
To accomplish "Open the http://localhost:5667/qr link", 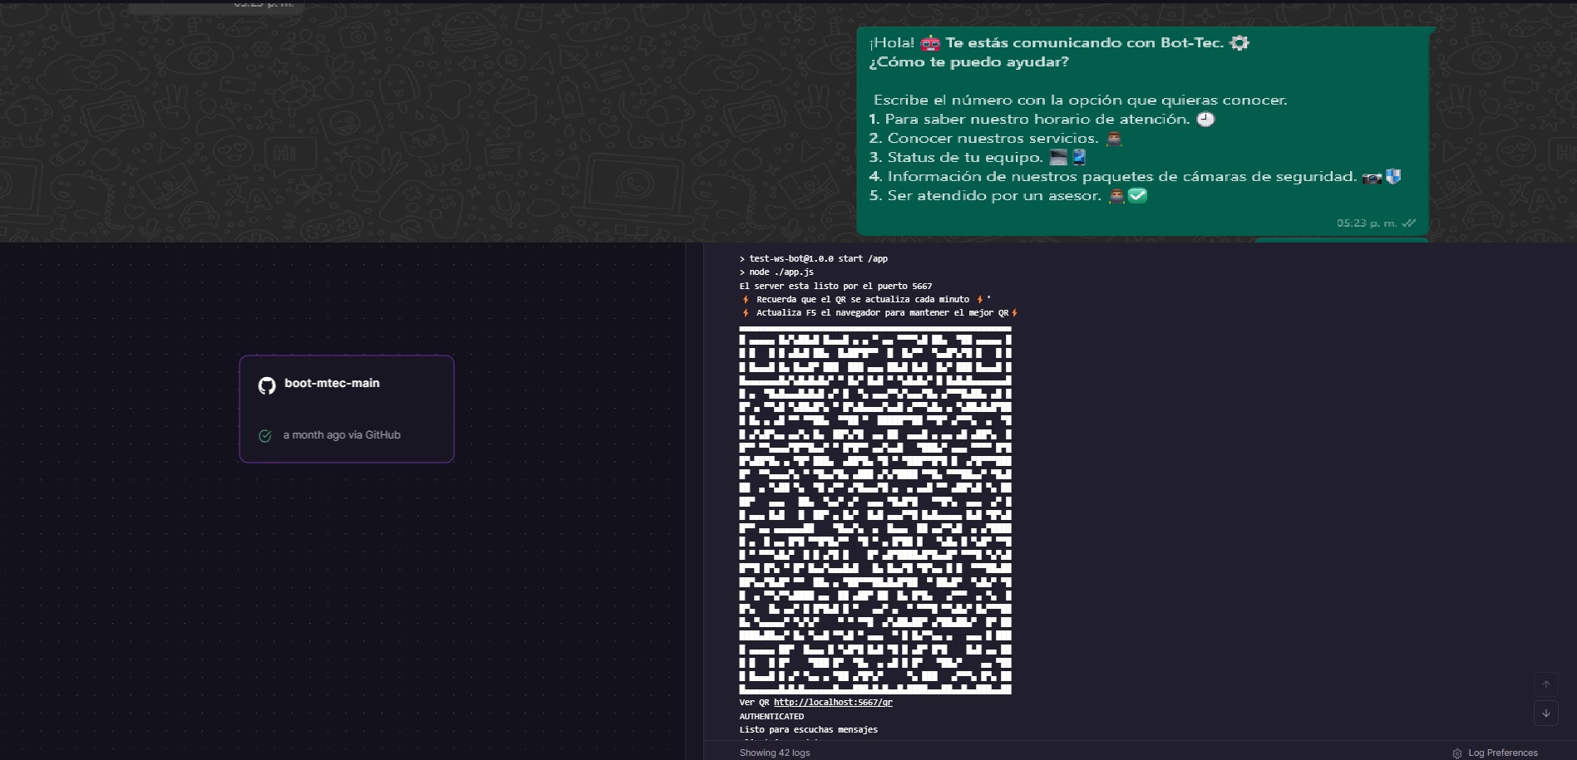I will (833, 702).
